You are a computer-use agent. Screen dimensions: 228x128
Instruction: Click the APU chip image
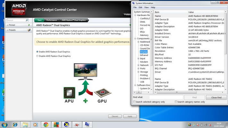coord(69,93)
